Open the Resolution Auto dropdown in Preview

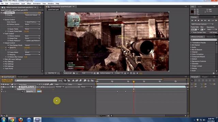(x=212, y=29)
